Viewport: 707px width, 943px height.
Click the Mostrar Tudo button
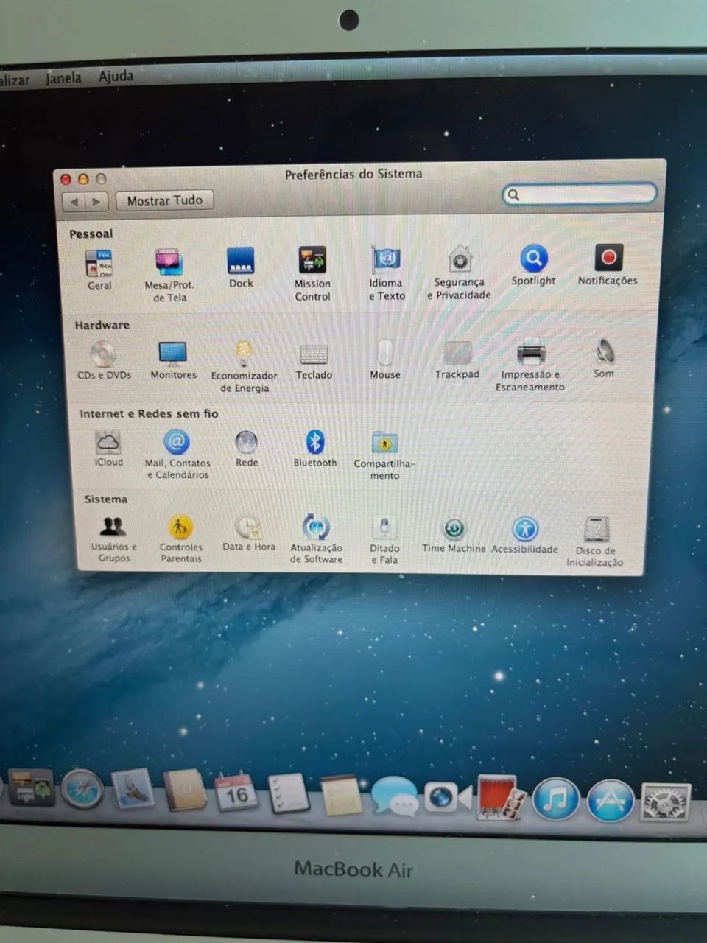[x=163, y=200]
